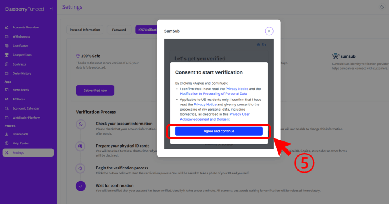Click the Competitions trophy icon
Viewport: 389px width, 204px height.
(x=6, y=55)
